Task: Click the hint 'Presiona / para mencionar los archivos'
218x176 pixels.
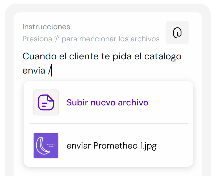Action: [91, 39]
